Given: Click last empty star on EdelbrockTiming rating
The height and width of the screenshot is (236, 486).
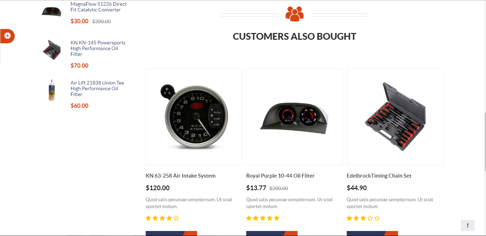Looking at the screenshot, I should click(x=377, y=218).
